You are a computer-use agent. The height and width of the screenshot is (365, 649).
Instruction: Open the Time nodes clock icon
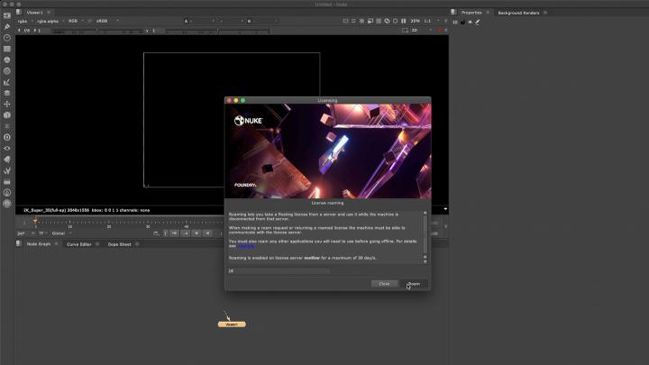coord(7,37)
